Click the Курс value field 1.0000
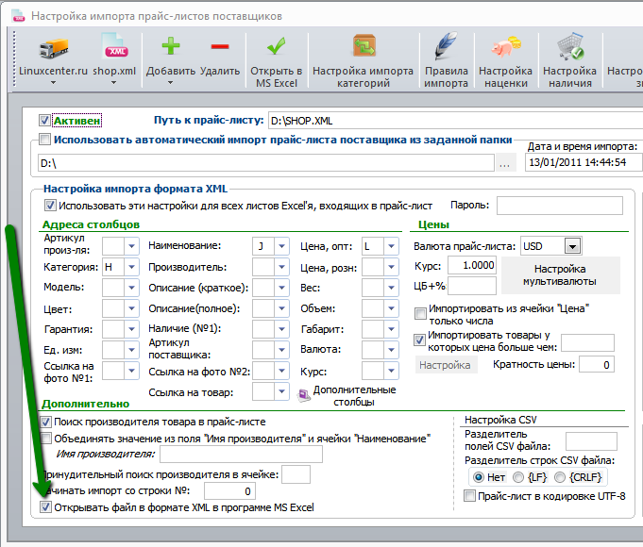This screenshot has width=643, height=547. coord(472,266)
